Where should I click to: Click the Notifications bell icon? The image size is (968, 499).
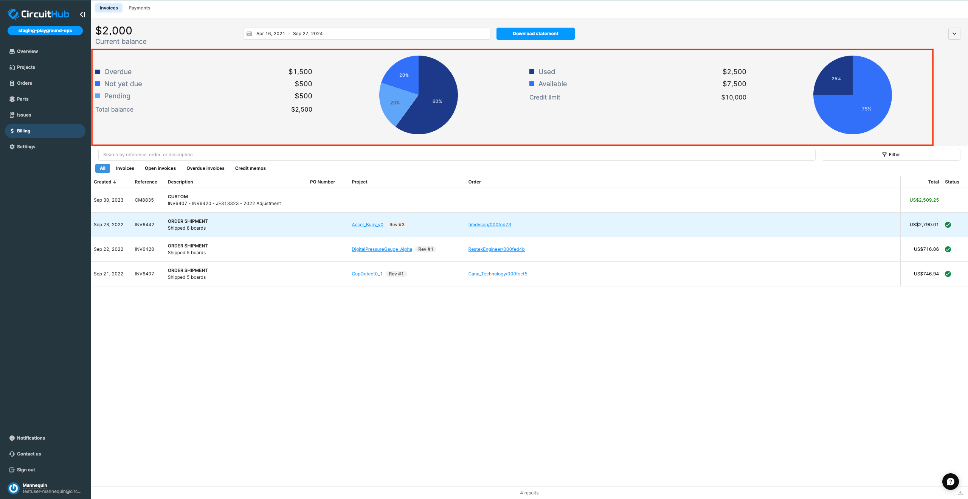click(12, 438)
